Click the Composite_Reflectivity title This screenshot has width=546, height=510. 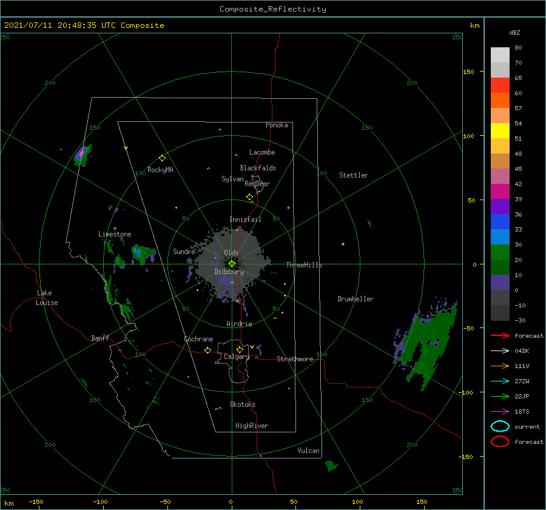(273, 9)
